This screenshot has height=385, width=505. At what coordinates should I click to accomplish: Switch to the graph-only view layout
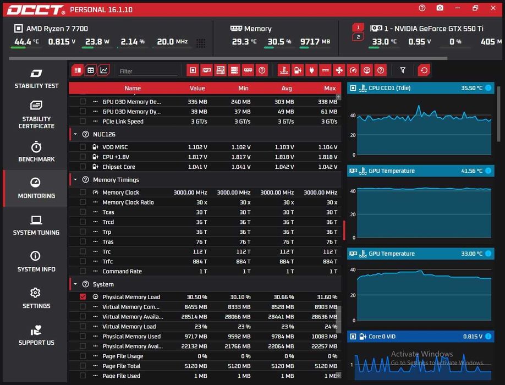click(x=104, y=70)
